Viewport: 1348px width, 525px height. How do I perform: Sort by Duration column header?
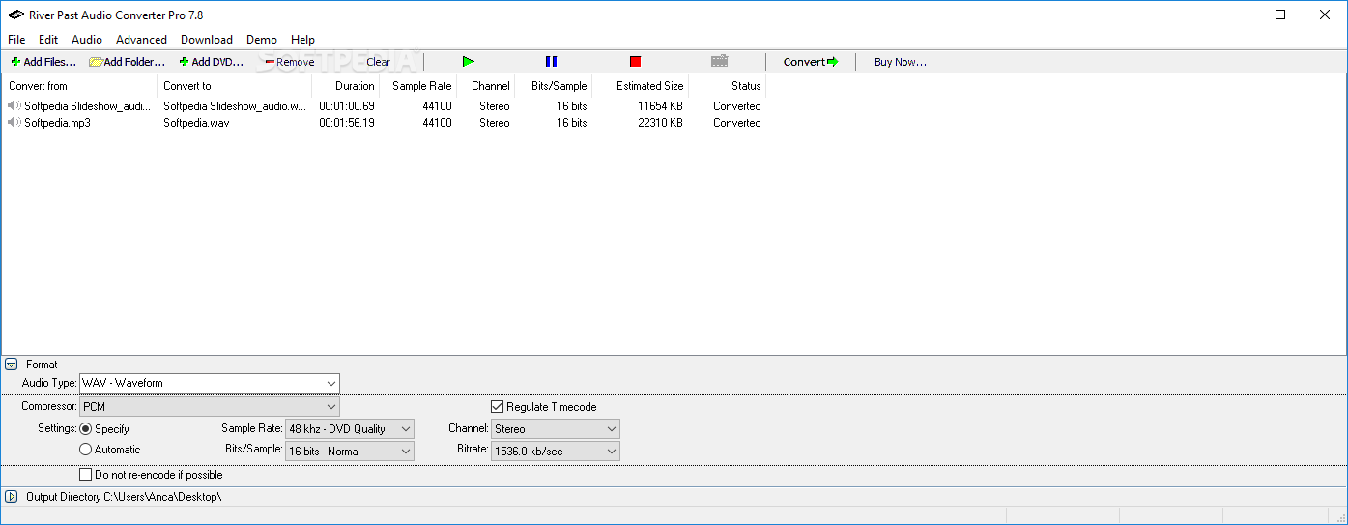click(345, 86)
